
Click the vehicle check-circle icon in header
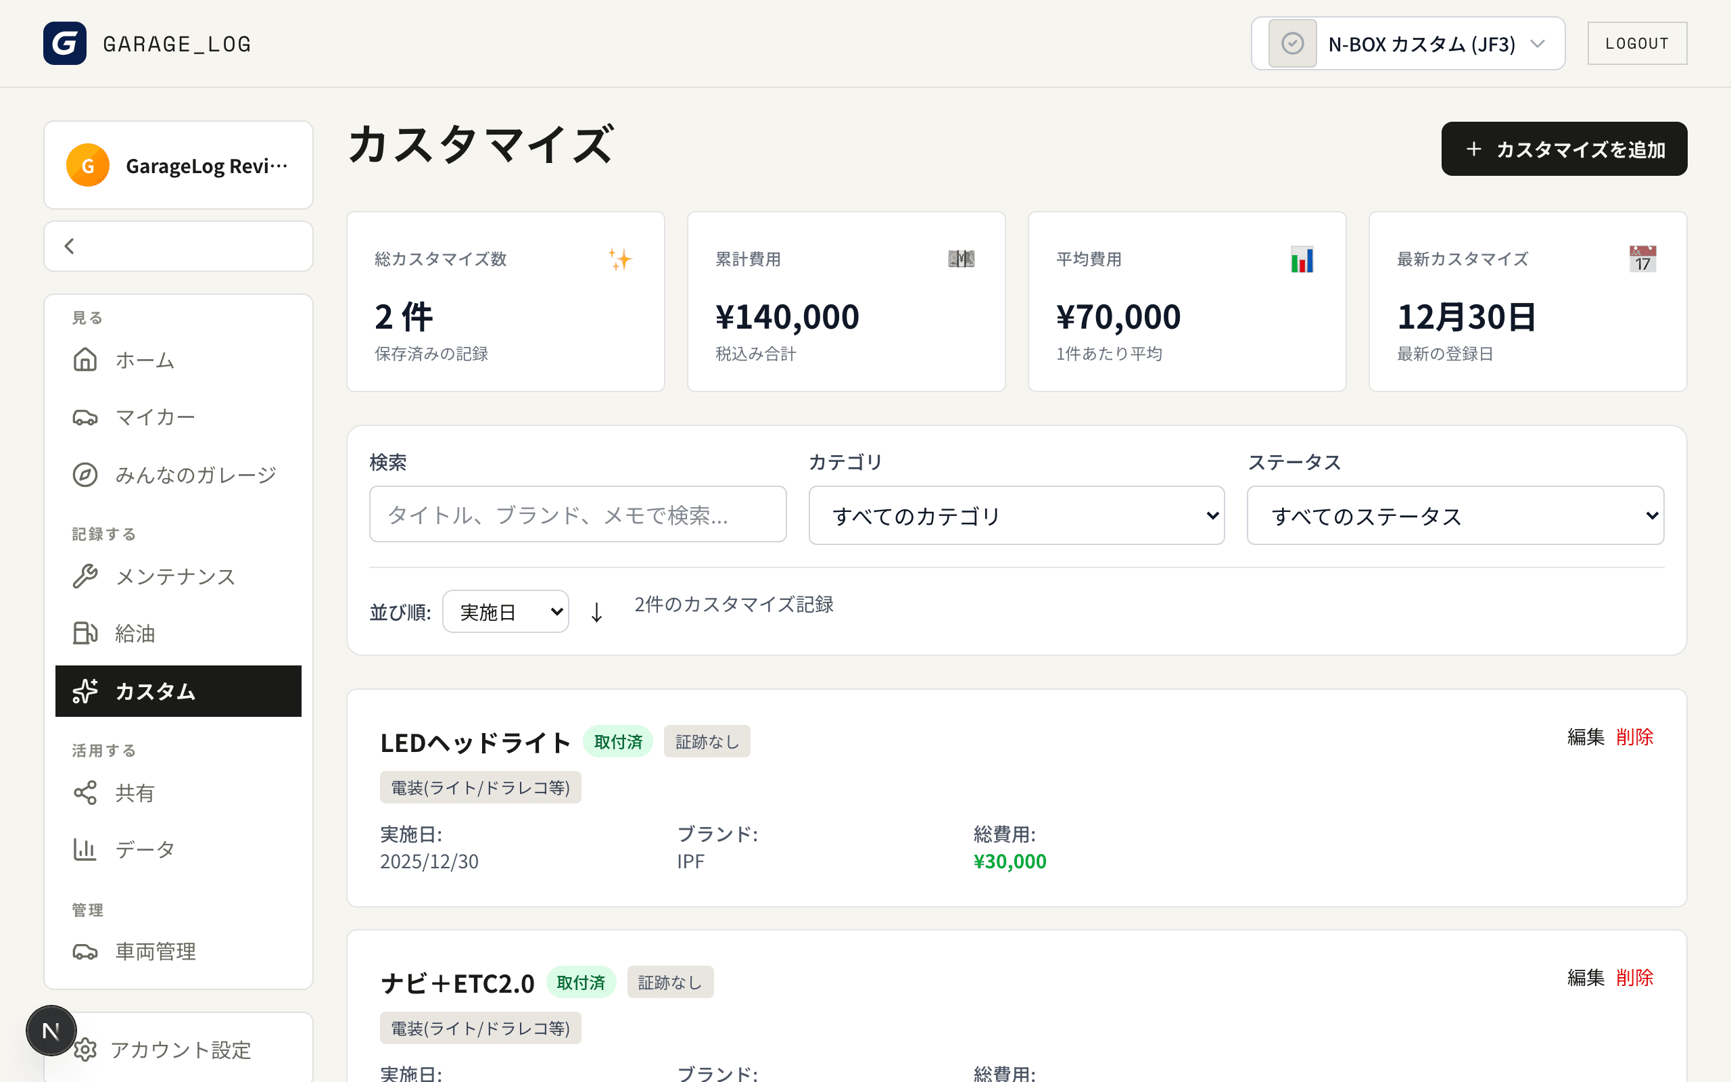tap(1291, 44)
